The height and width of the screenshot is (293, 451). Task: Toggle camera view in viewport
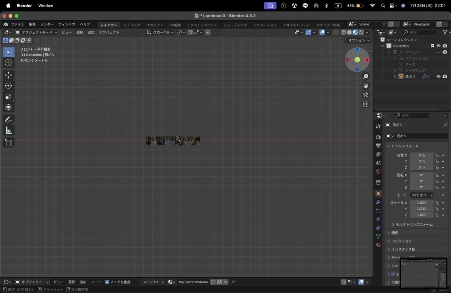point(366,95)
